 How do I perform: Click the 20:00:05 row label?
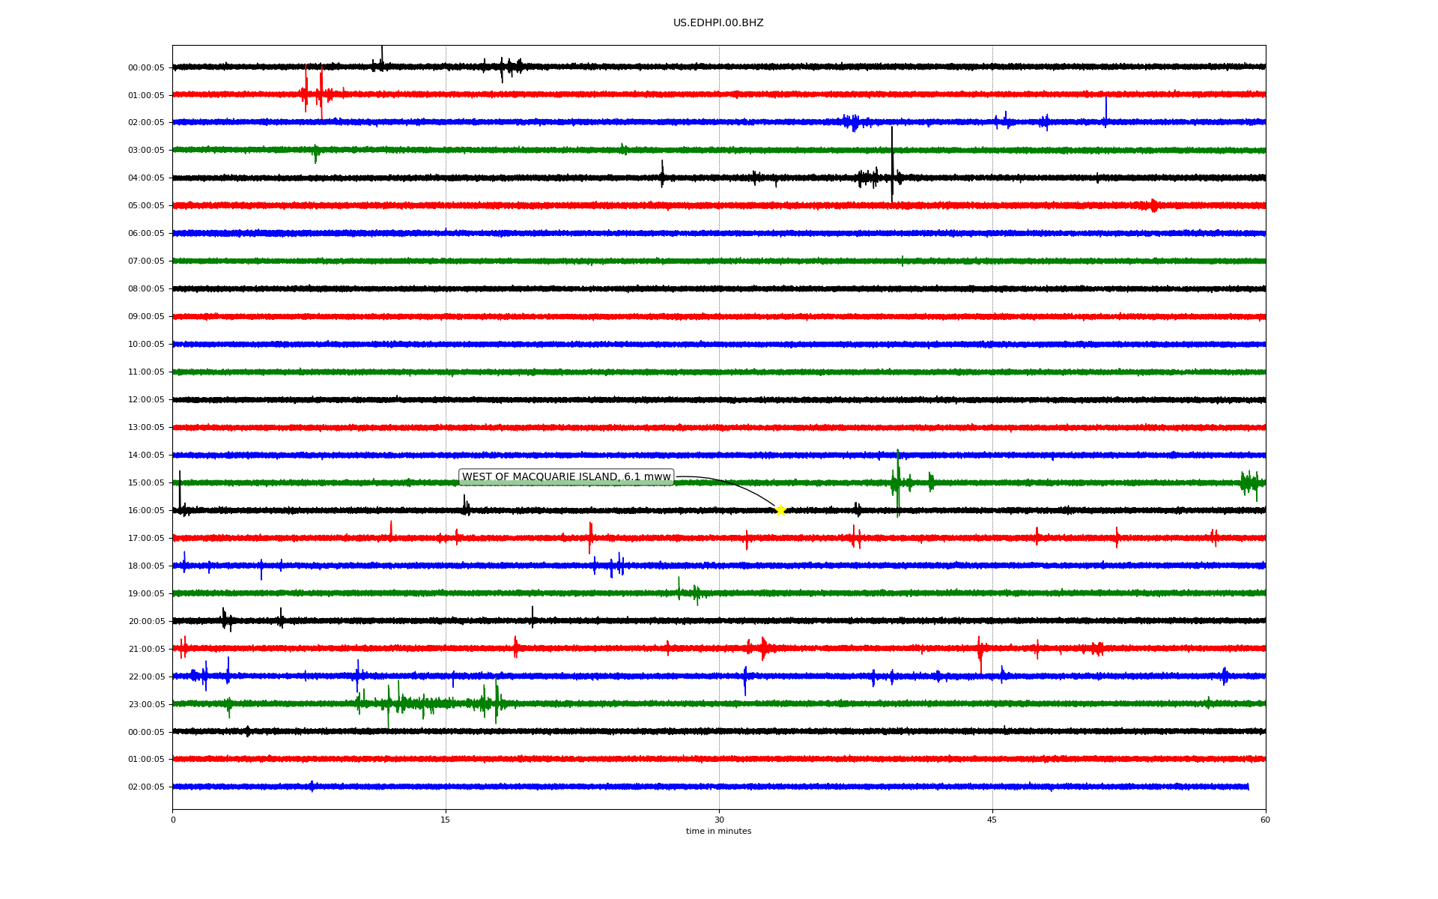coord(146,622)
